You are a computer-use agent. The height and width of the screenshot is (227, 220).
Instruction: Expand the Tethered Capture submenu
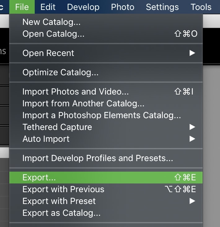point(106,127)
